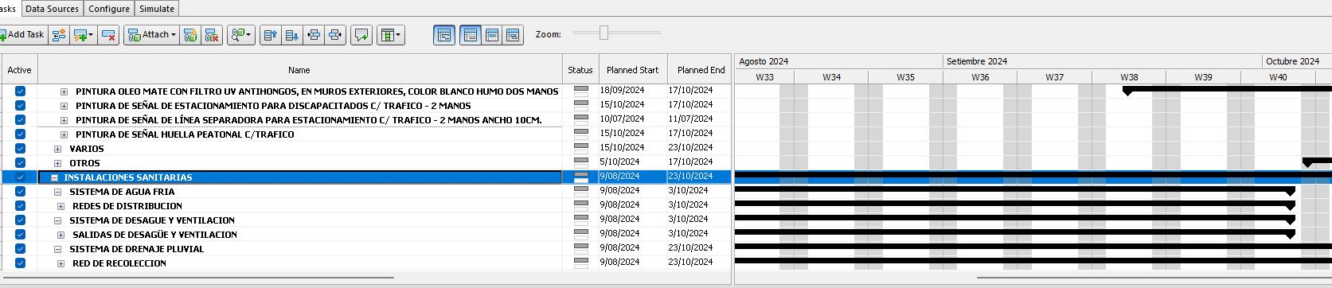
Task: Expand the REDES DE DISTRIBUCION task
Action: (61, 206)
